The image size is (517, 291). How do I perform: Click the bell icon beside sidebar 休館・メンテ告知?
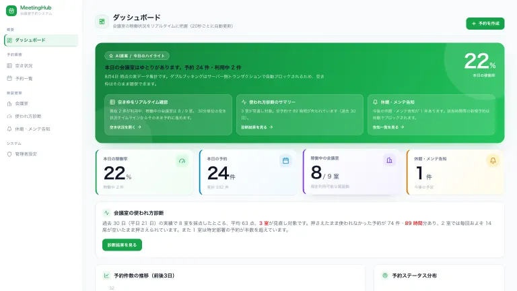coord(9,129)
